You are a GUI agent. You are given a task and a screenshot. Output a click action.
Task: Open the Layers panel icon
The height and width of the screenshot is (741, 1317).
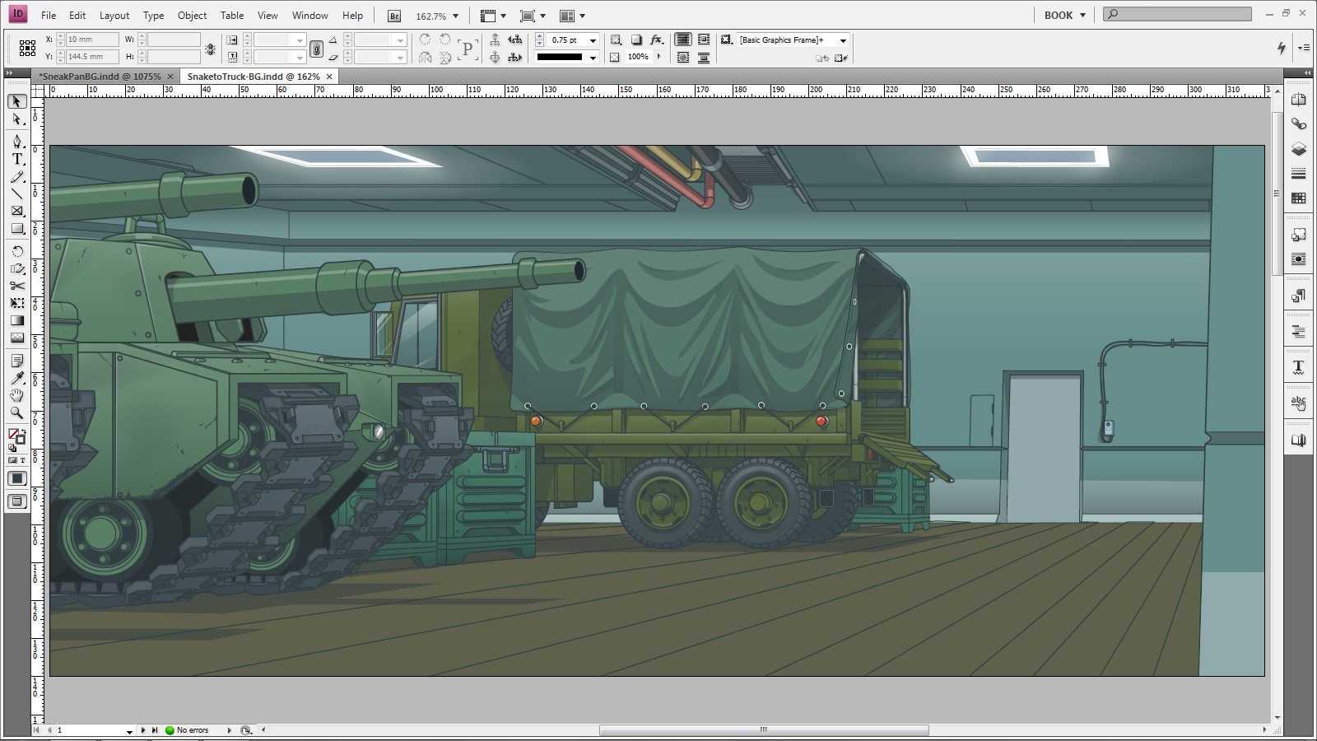click(1299, 149)
